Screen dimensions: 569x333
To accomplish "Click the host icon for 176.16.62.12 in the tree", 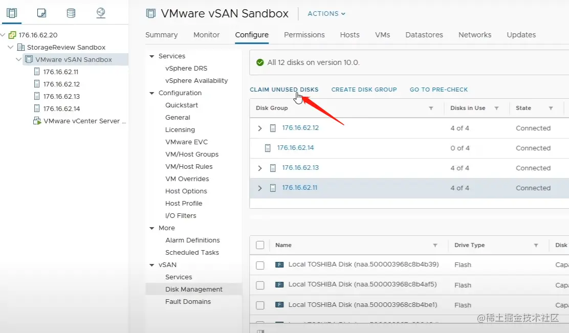I will 37,84.
